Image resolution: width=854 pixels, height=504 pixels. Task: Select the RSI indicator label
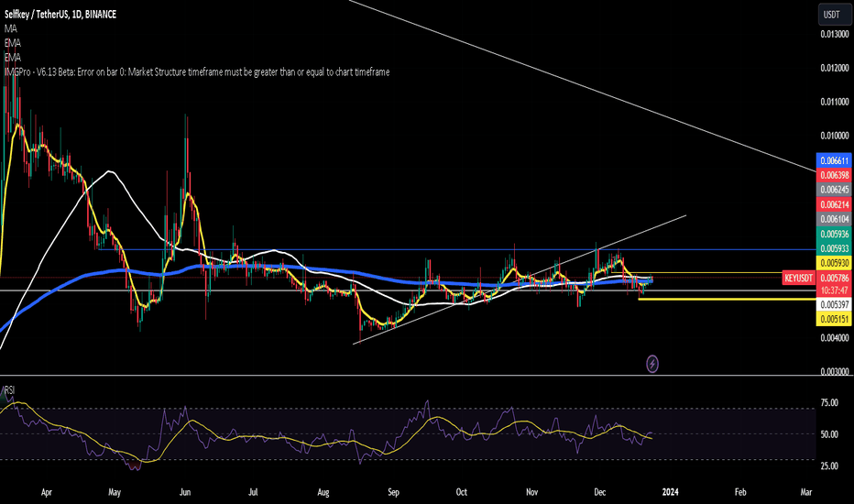coord(9,389)
